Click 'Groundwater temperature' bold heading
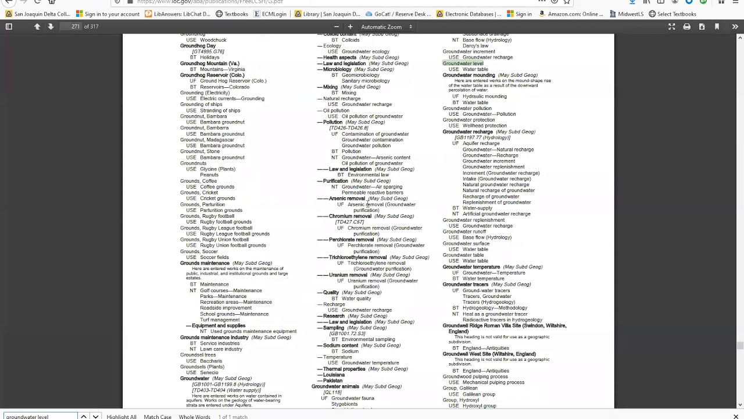The image size is (744, 419). tap(471, 267)
